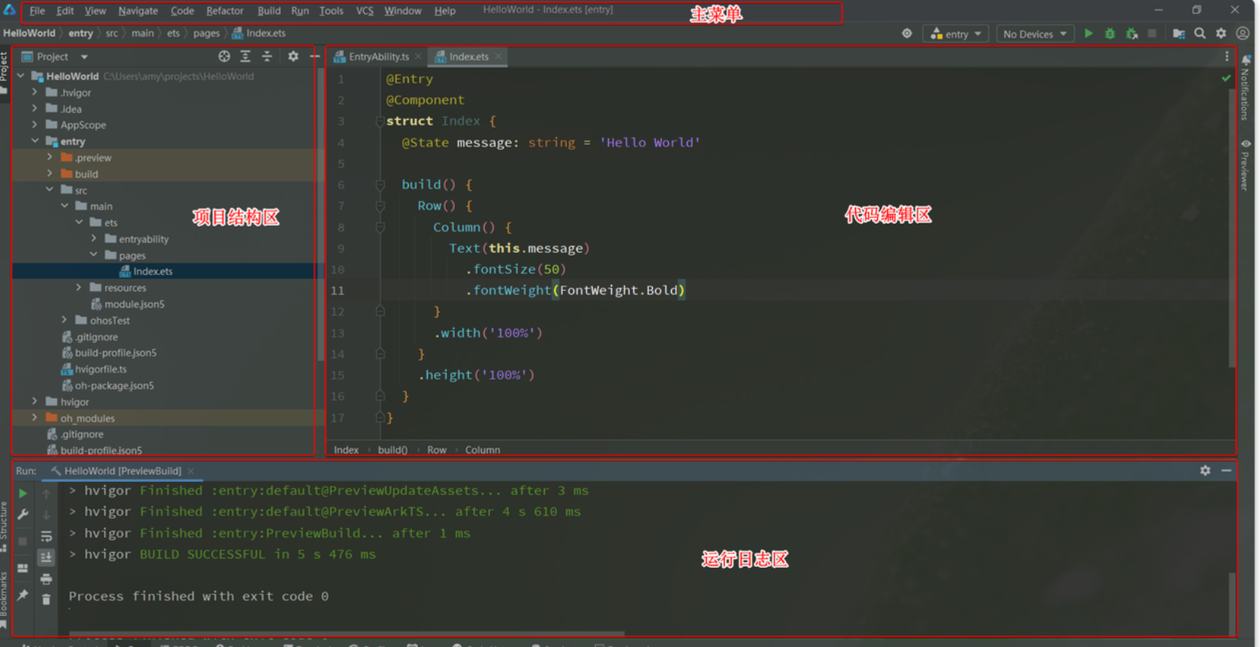Close the Index.ets editor tab
The width and height of the screenshot is (1260, 647).
pyautogui.click(x=498, y=56)
